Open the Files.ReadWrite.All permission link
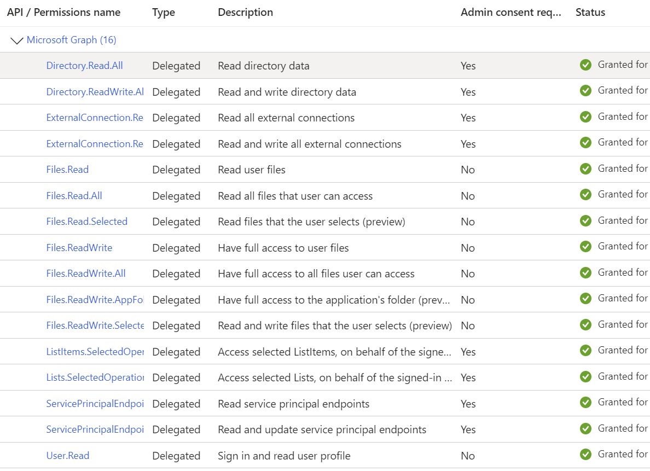650x471 pixels. point(86,273)
